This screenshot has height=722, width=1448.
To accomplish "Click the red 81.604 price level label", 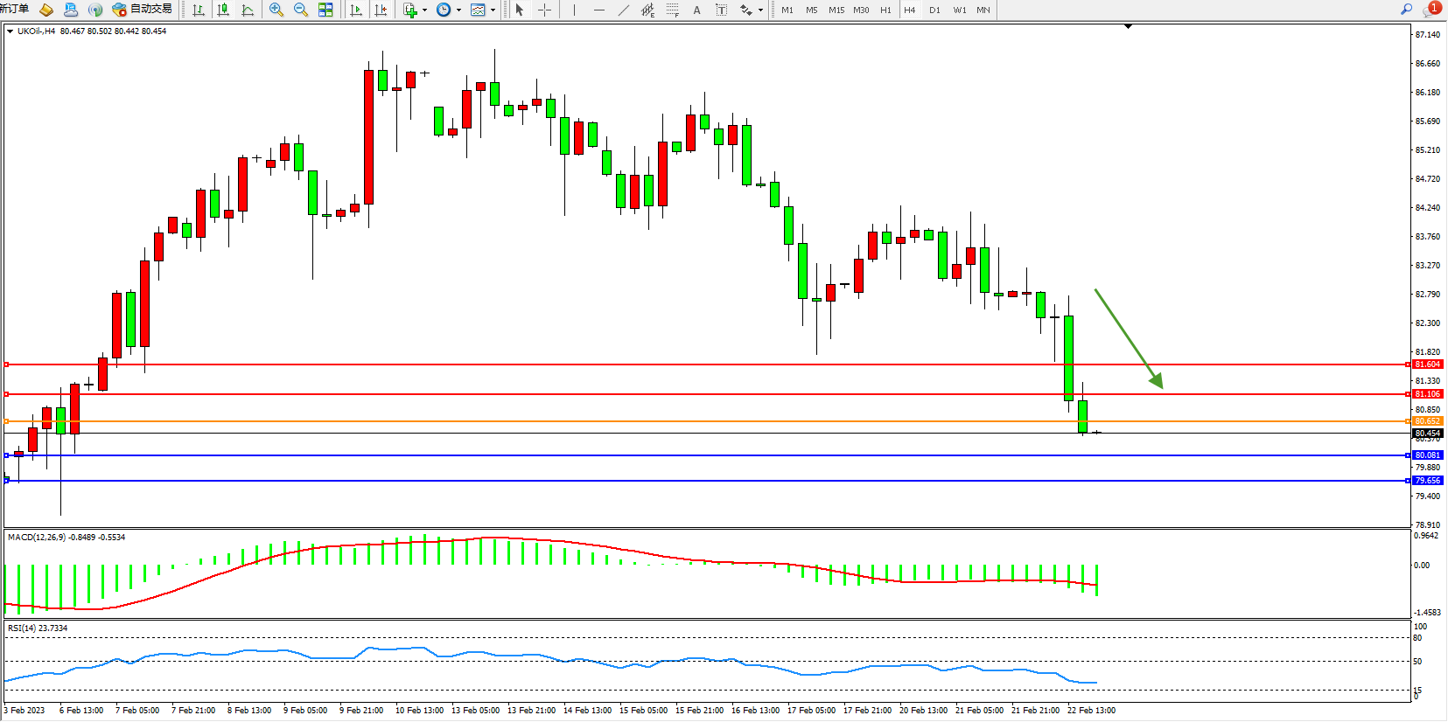I will click(1427, 364).
